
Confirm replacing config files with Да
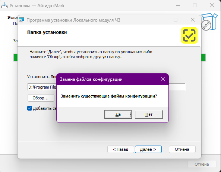click(x=118, y=114)
